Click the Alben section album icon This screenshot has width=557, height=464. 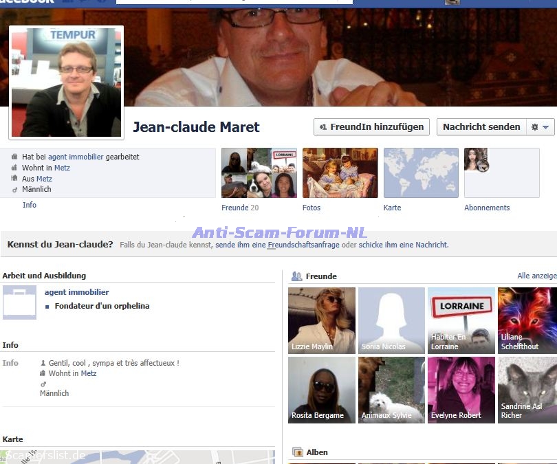point(298,452)
